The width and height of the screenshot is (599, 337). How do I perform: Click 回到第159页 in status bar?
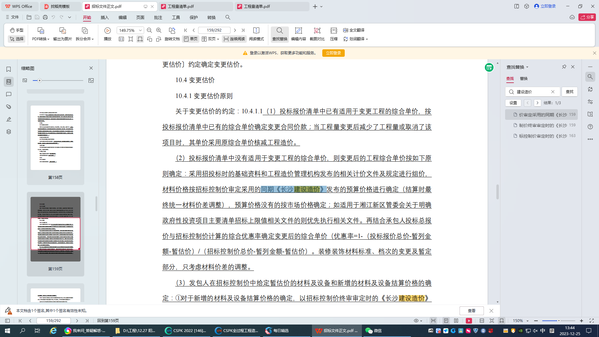108,321
